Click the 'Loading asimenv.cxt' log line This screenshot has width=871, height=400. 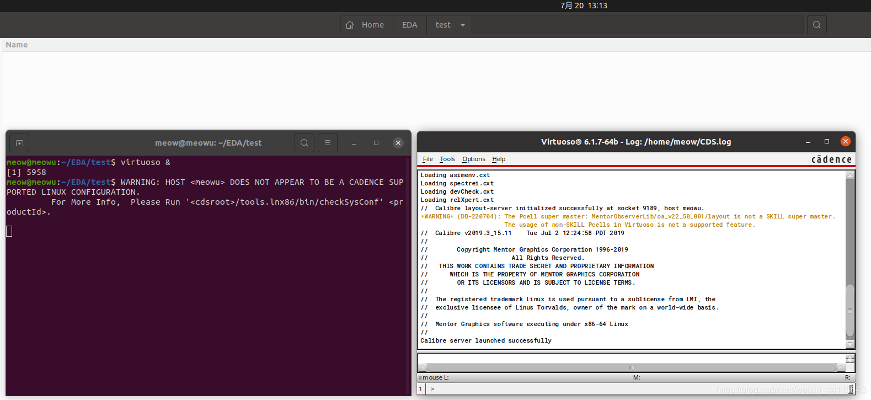tap(455, 175)
